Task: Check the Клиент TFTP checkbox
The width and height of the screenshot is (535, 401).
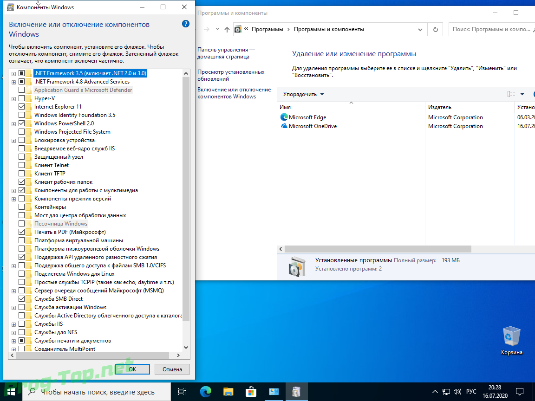Action: (21, 174)
